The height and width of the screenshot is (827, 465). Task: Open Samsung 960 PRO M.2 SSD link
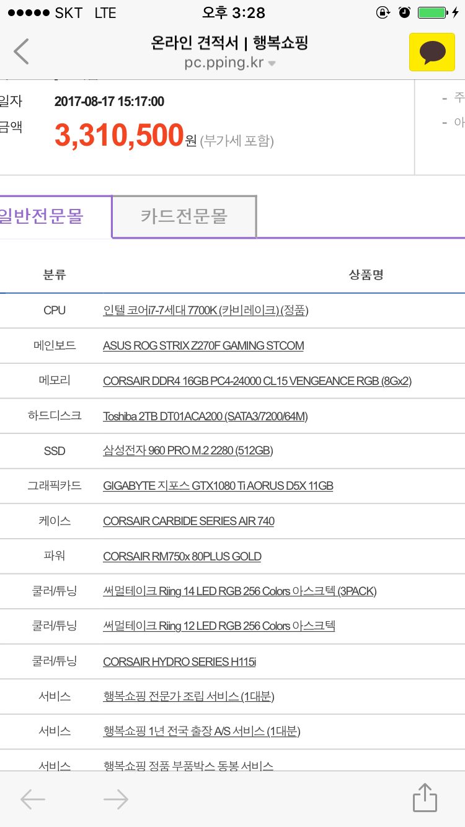pyautogui.click(x=187, y=451)
